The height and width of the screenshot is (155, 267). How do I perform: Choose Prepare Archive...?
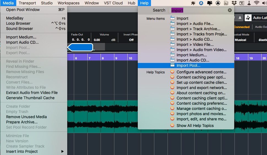(34, 122)
